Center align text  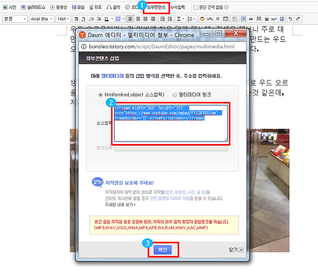pos(138,19)
